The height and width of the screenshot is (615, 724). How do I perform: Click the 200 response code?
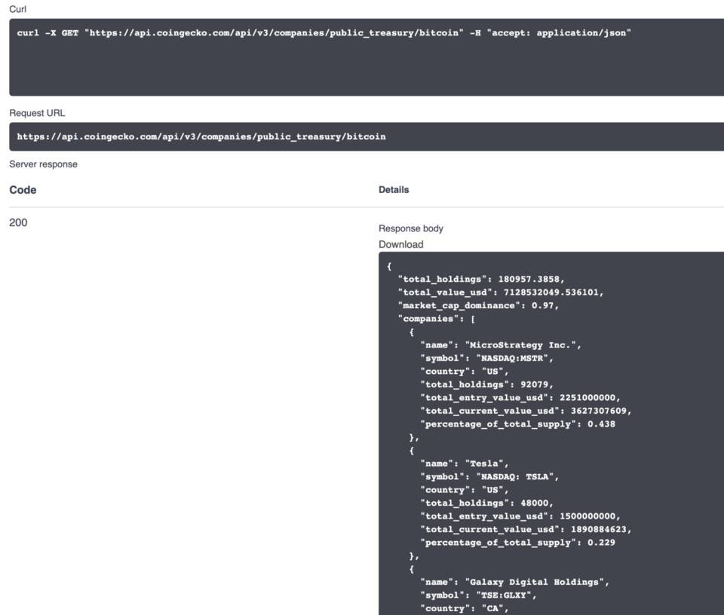(x=18, y=222)
